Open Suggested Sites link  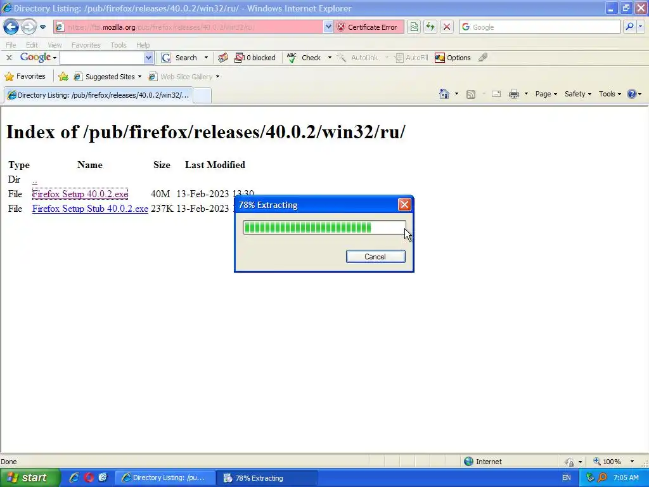click(x=108, y=77)
